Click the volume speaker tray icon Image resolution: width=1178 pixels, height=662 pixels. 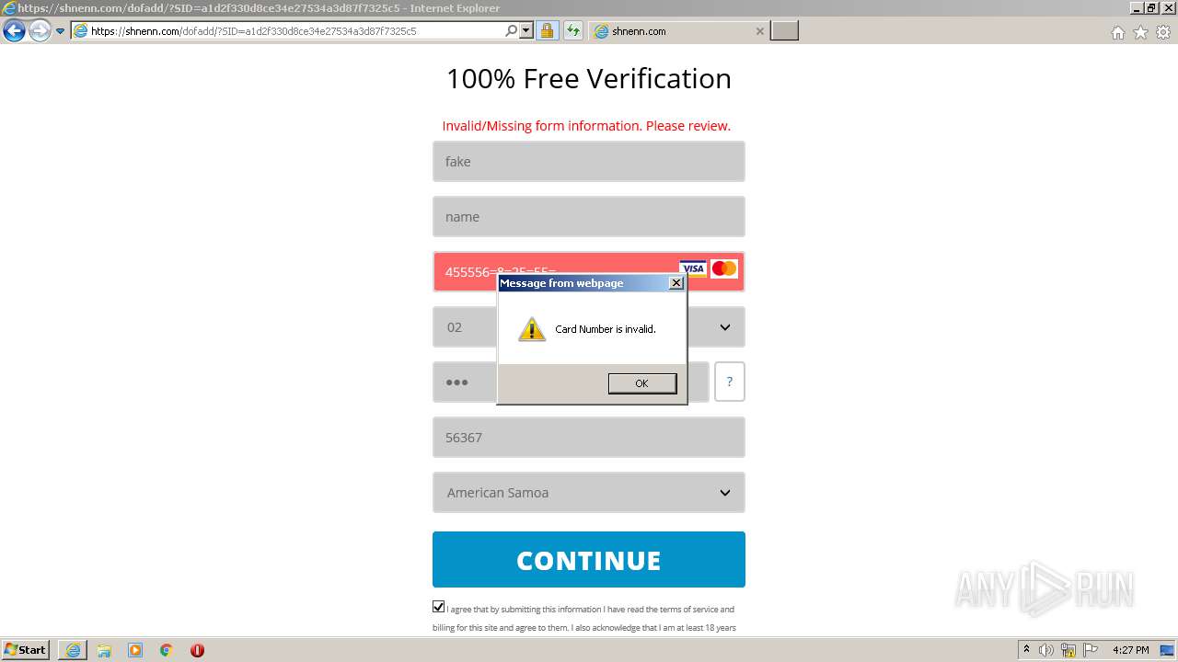click(x=1046, y=650)
